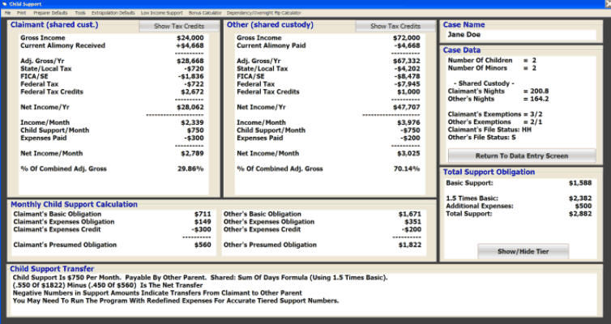Screen dimensions: 611x324
Task: Click the Child Support title bar icon
Action: (5, 4)
